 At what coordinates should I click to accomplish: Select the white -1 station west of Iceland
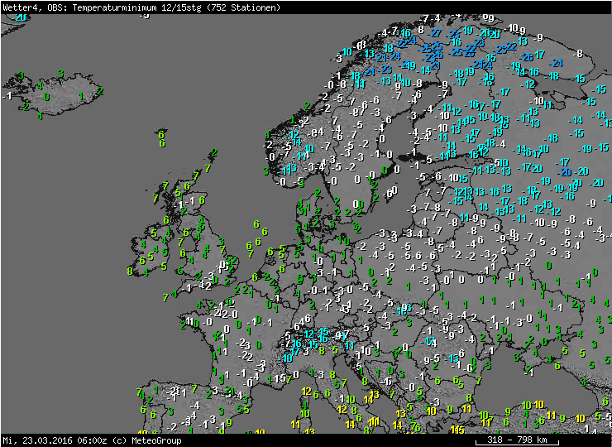(x=7, y=96)
